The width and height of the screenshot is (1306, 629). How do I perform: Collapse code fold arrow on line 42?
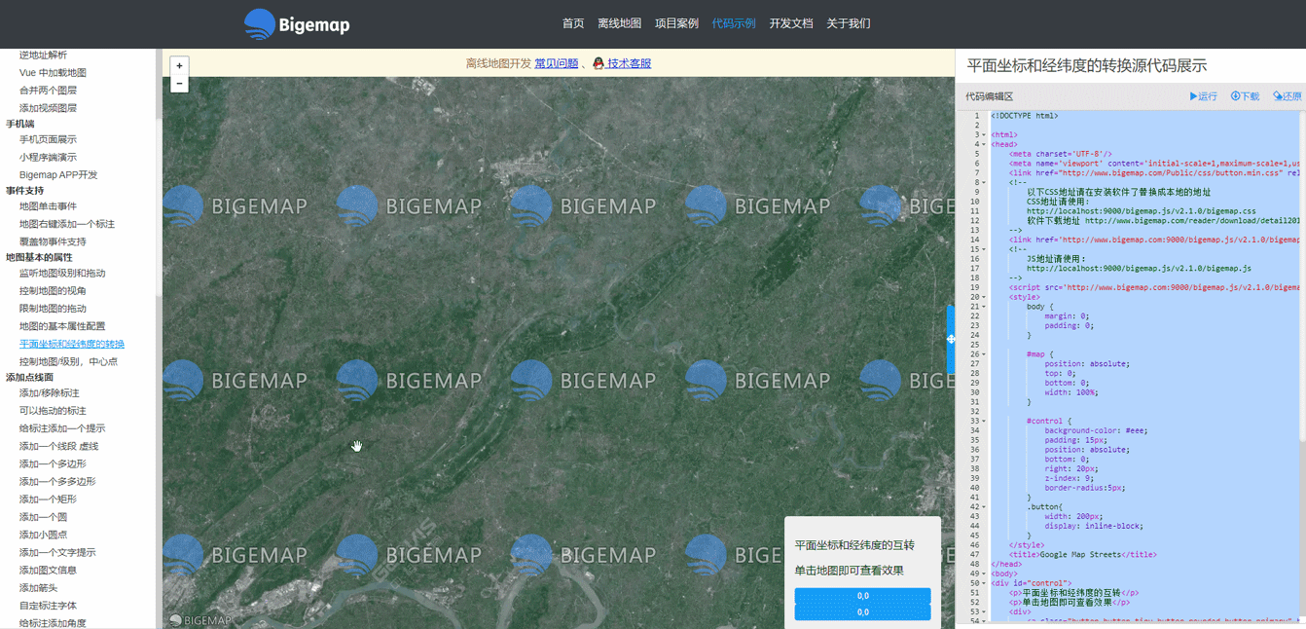[x=984, y=506]
